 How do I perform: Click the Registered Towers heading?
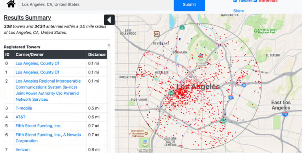coord(22,47)
